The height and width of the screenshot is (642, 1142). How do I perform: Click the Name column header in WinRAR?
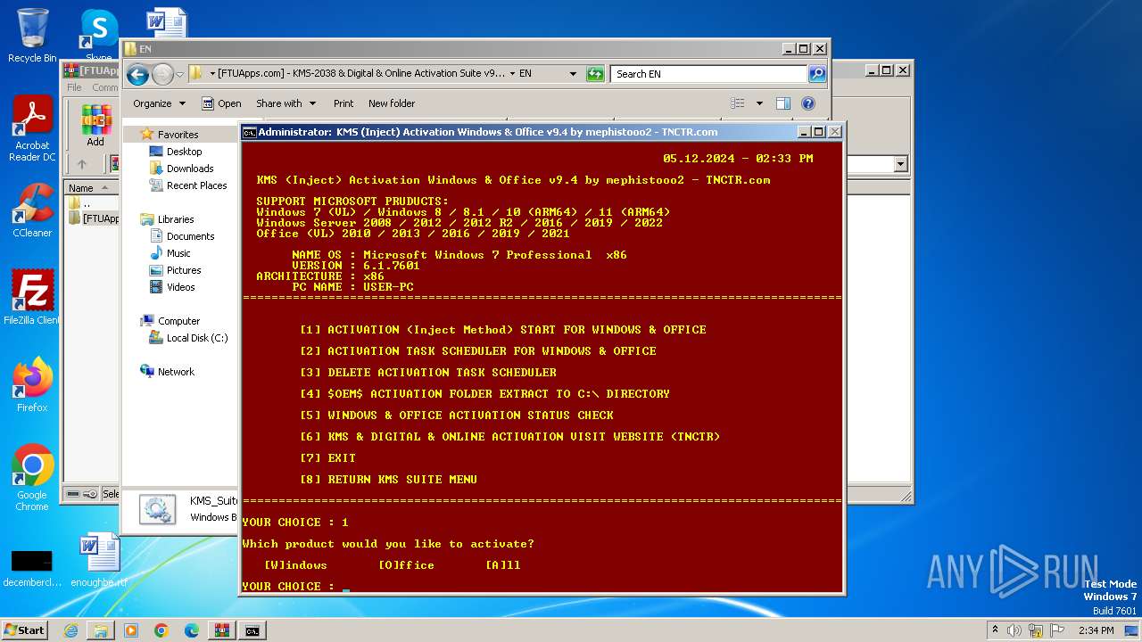pyautogui.click(x=92, y=188)
